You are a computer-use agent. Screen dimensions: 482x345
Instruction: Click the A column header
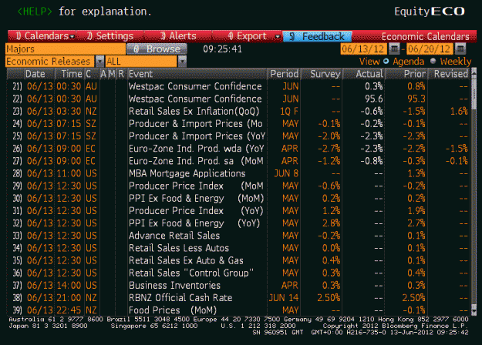coord(103,74)
